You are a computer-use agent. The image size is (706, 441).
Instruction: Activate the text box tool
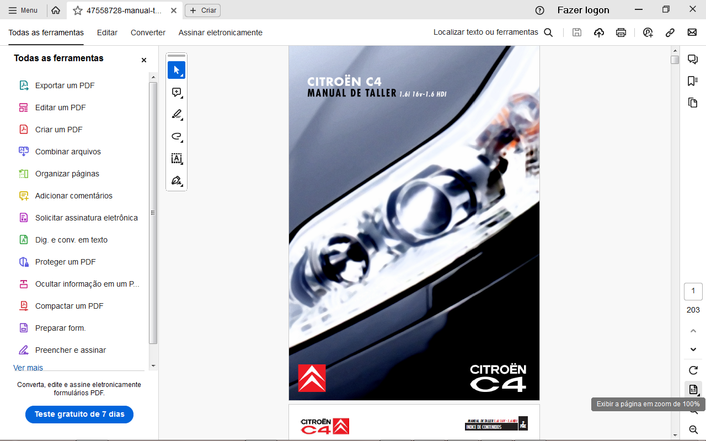click(x=176, y=159)
